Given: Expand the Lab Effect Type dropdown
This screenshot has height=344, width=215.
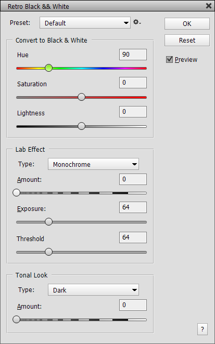Looking at the screenshot, I should tap(93, 164).
